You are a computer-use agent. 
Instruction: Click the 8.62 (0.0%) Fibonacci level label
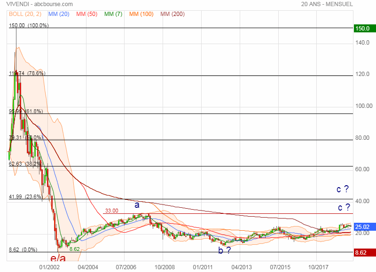click(23, 249)
